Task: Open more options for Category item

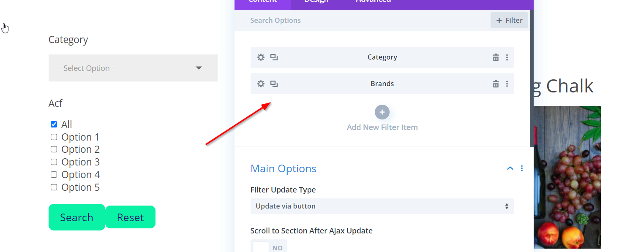Action: tap(507, 57)
